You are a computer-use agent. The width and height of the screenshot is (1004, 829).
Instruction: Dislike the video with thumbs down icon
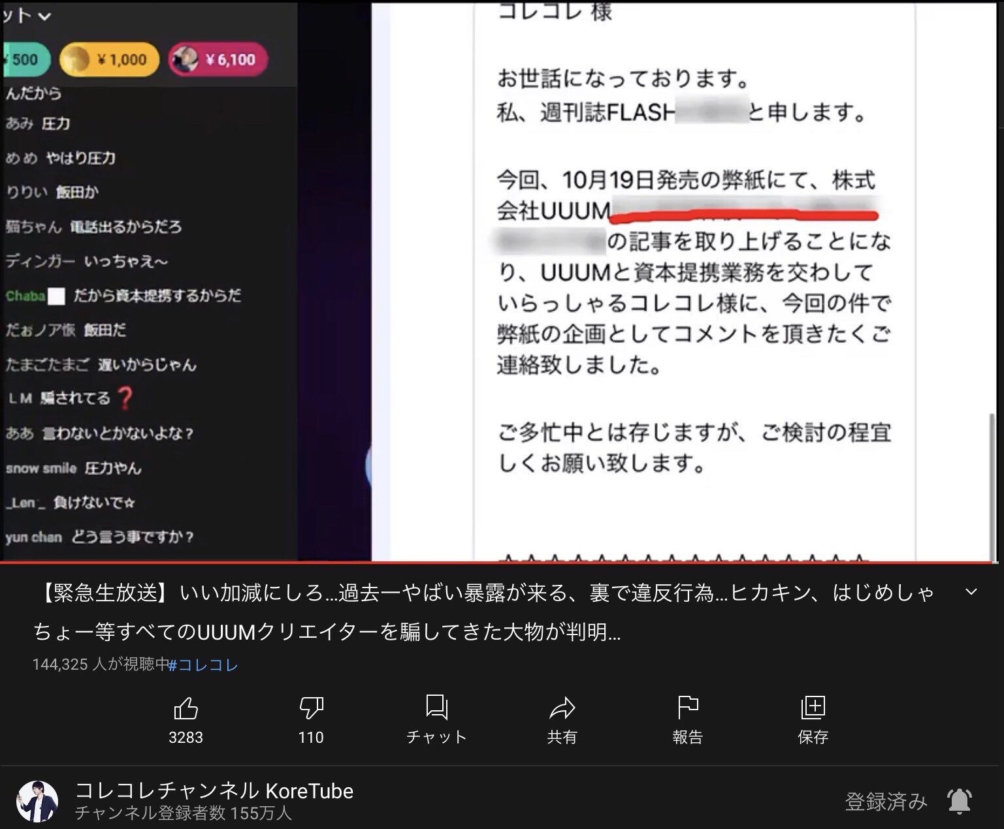[x=311, y=708]
